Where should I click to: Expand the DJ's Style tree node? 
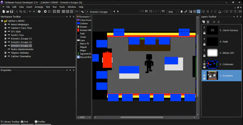(x=5, y=32)
